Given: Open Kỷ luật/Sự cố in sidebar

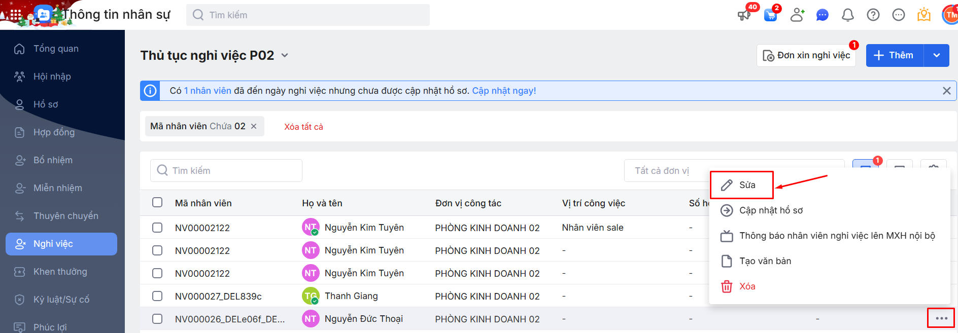Looking at the screenshot, I should pyautogui.click(x=61, y=300).
